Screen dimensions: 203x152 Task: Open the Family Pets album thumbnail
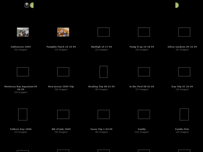click(184, 114)
